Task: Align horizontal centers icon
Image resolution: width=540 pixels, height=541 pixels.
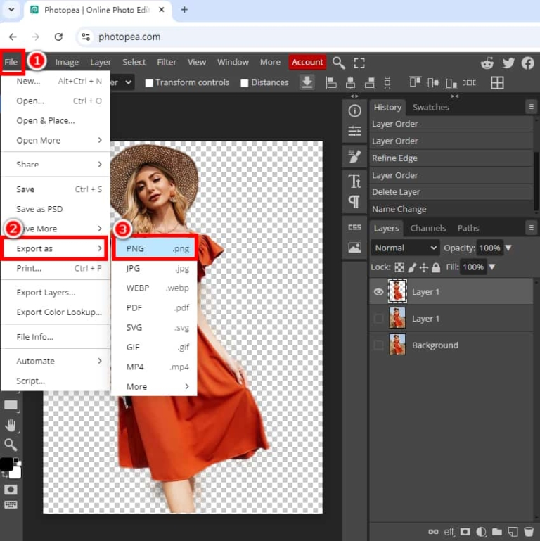Action: [350, 83]
